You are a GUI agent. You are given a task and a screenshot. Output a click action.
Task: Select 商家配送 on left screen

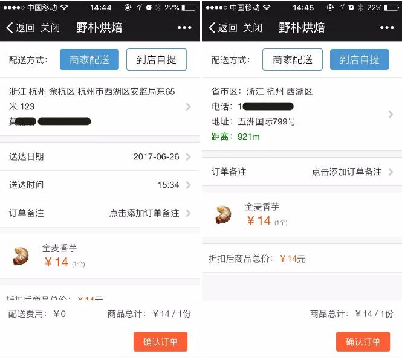pos(89,60)
